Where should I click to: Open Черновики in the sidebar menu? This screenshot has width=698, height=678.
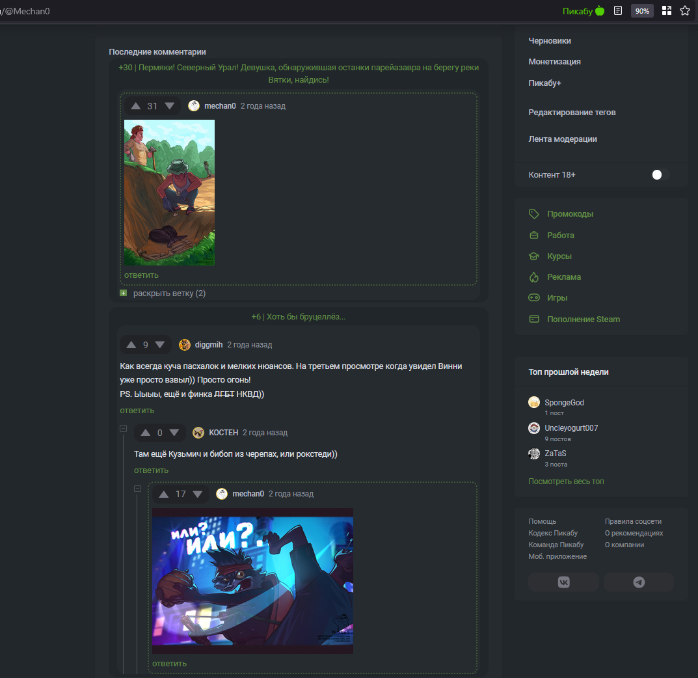(x=549, y=40)
